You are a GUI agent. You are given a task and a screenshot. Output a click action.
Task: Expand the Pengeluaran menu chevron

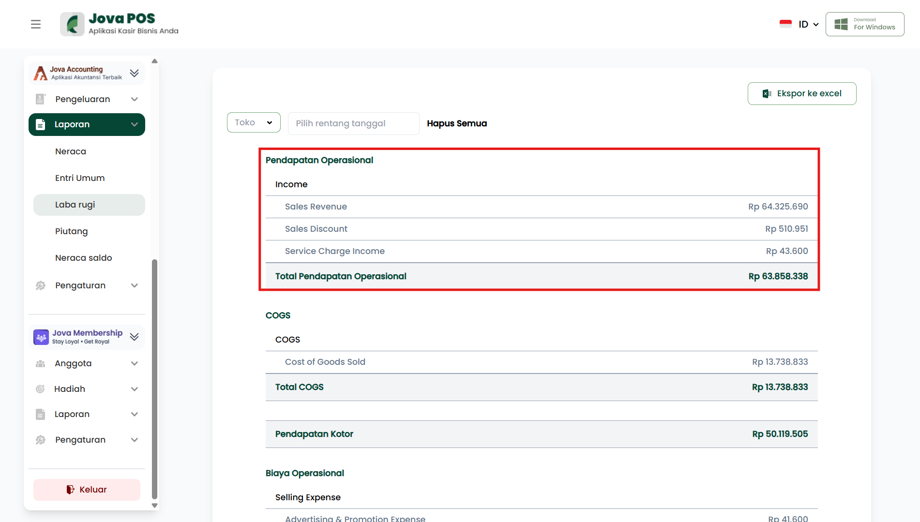(135, 99)
